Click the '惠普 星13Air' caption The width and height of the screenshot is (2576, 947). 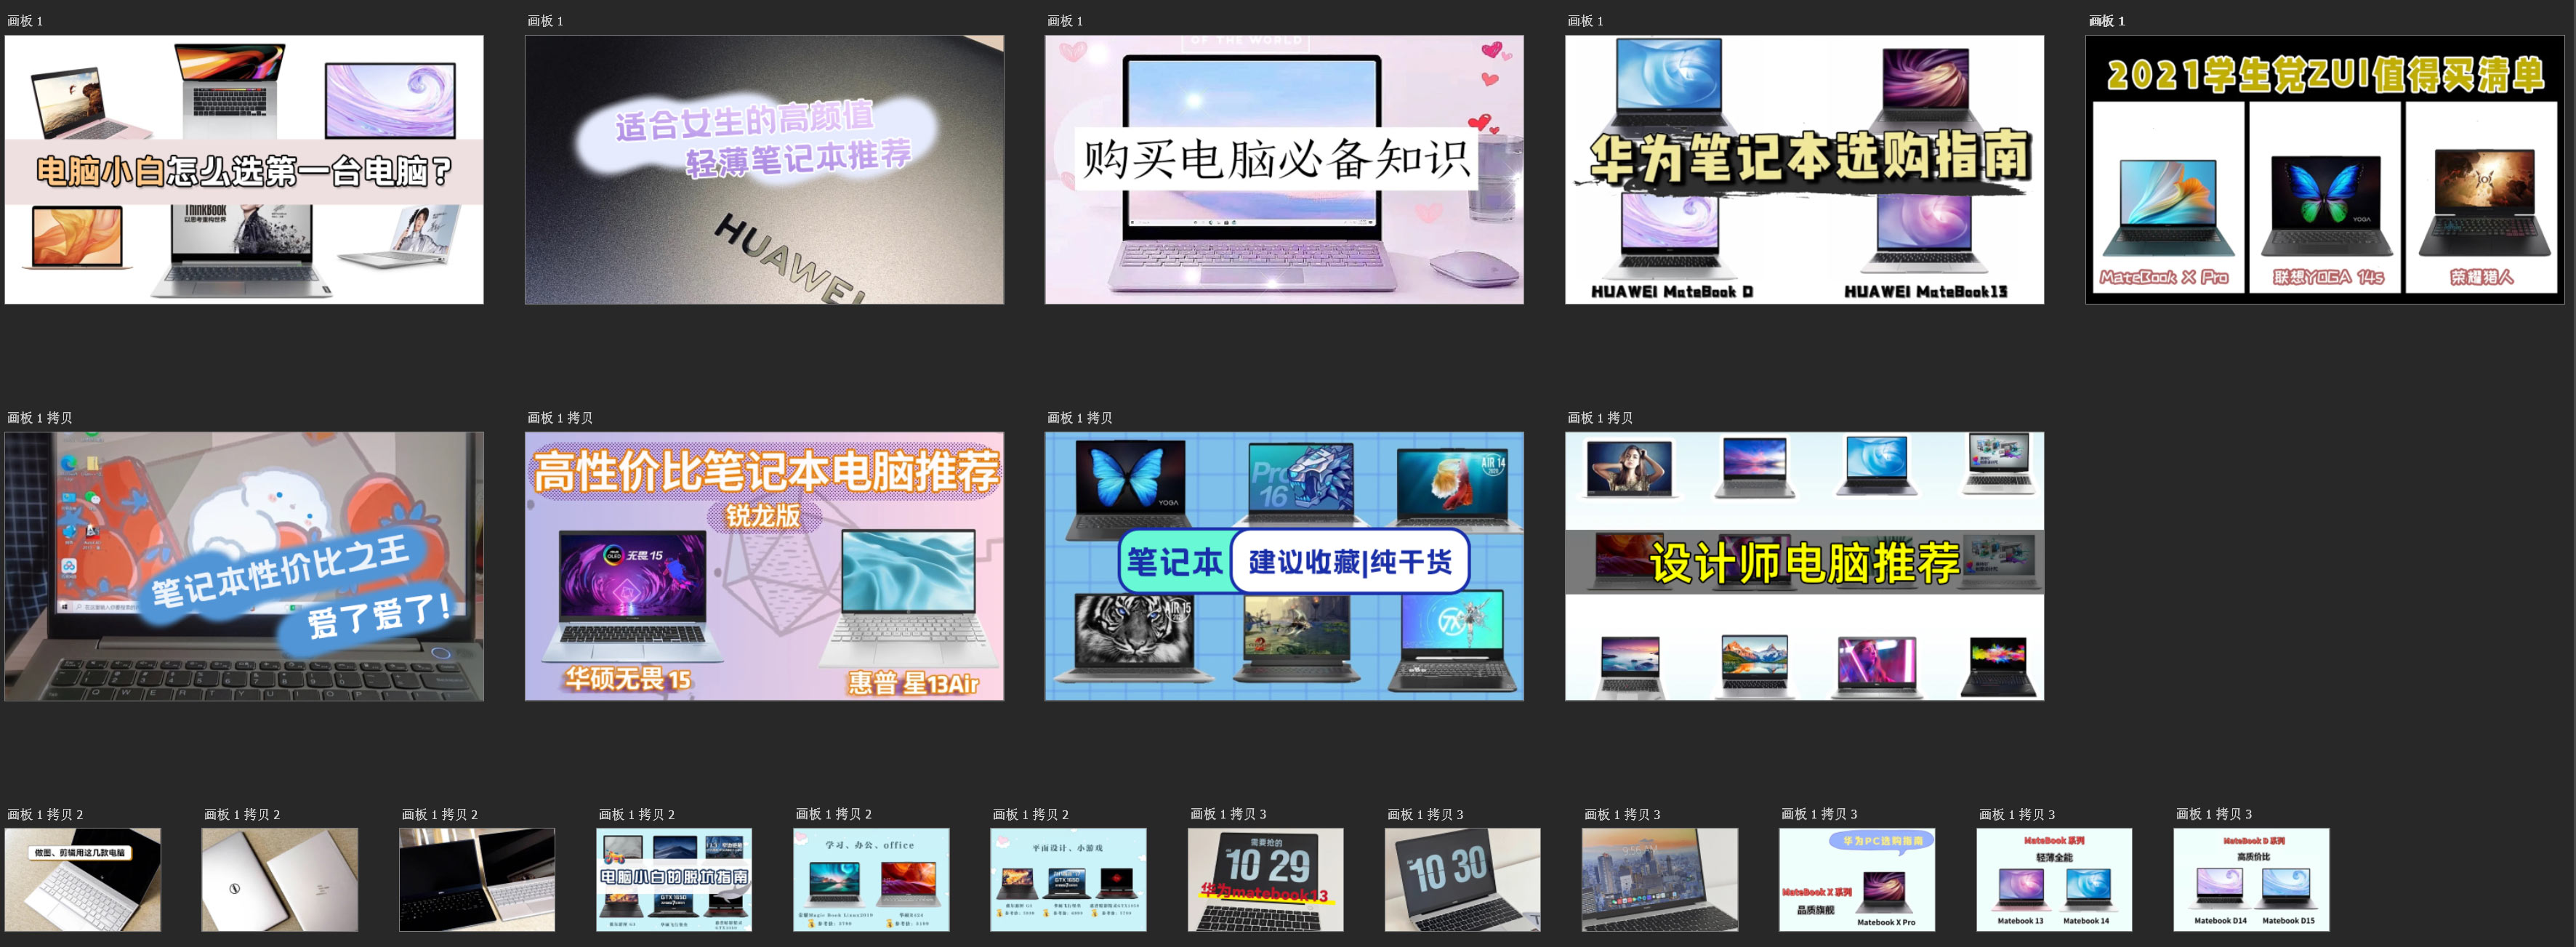tap(913, 683)
